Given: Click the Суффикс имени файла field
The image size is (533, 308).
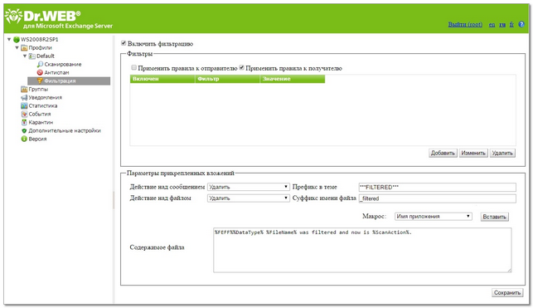Looking at the screenshot, I should [437, 198].
